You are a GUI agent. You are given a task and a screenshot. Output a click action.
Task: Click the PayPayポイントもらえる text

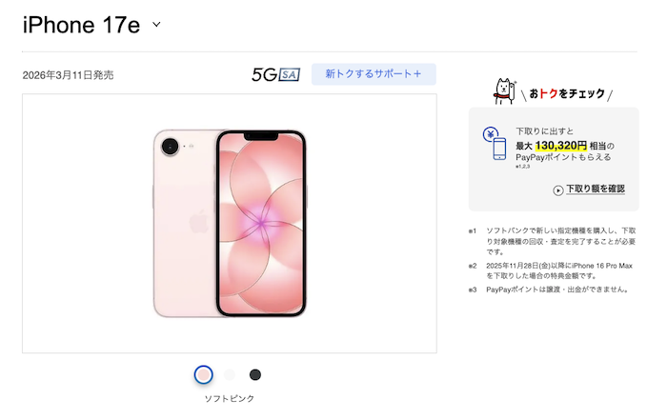point(563,157)
